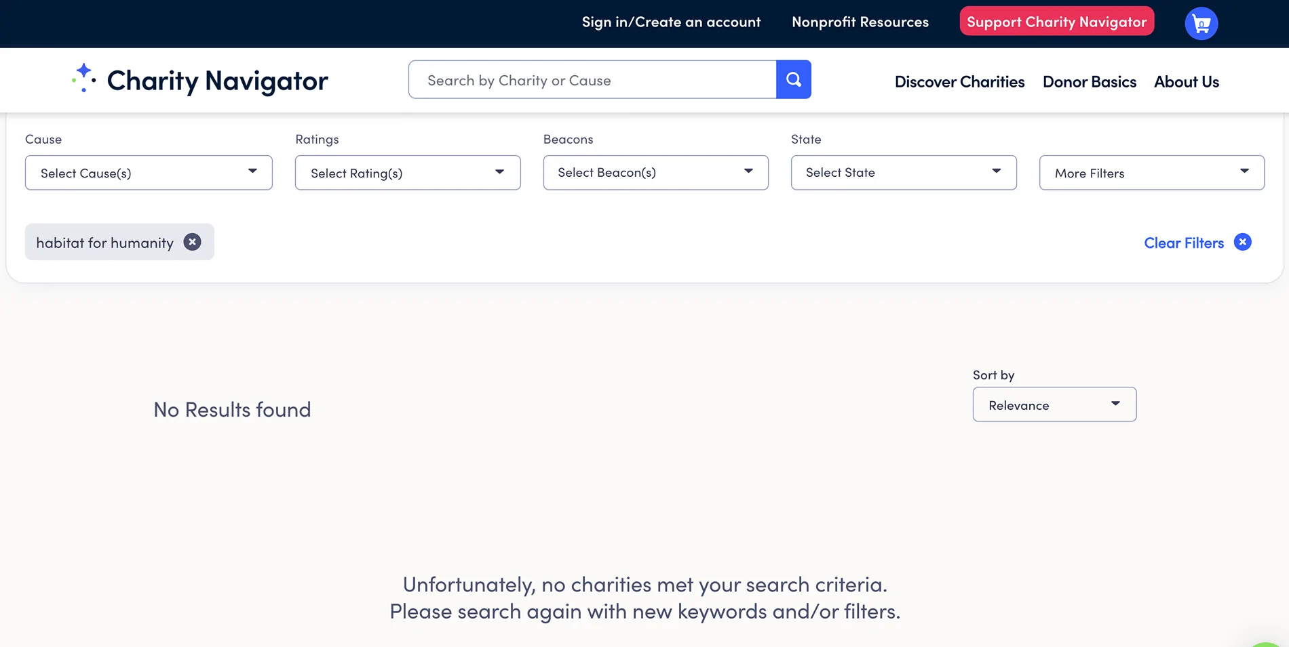The image size is (1289, 647).
Task: Click the Support Charity Navigator button
Action: (1057, 22)
